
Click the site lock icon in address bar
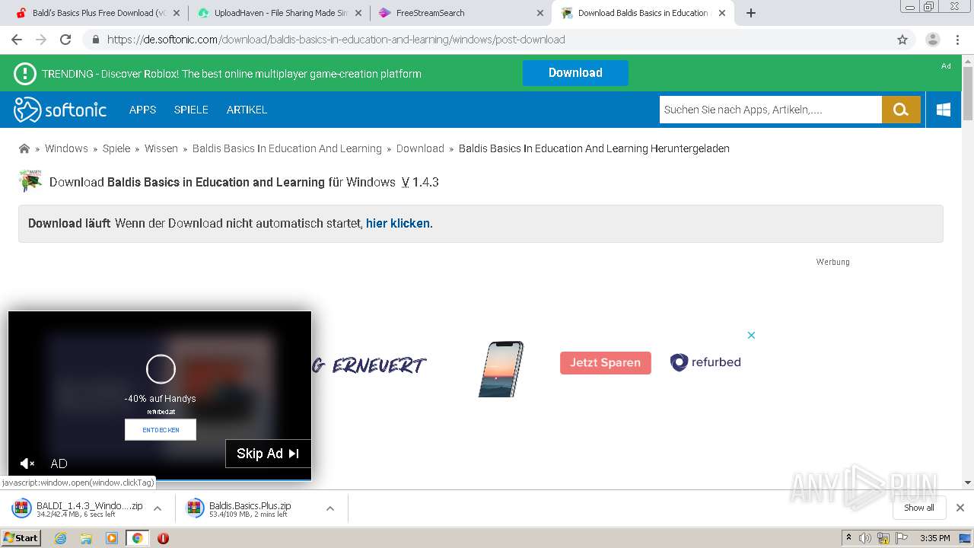pyautogui.click(x=95, y=40)
